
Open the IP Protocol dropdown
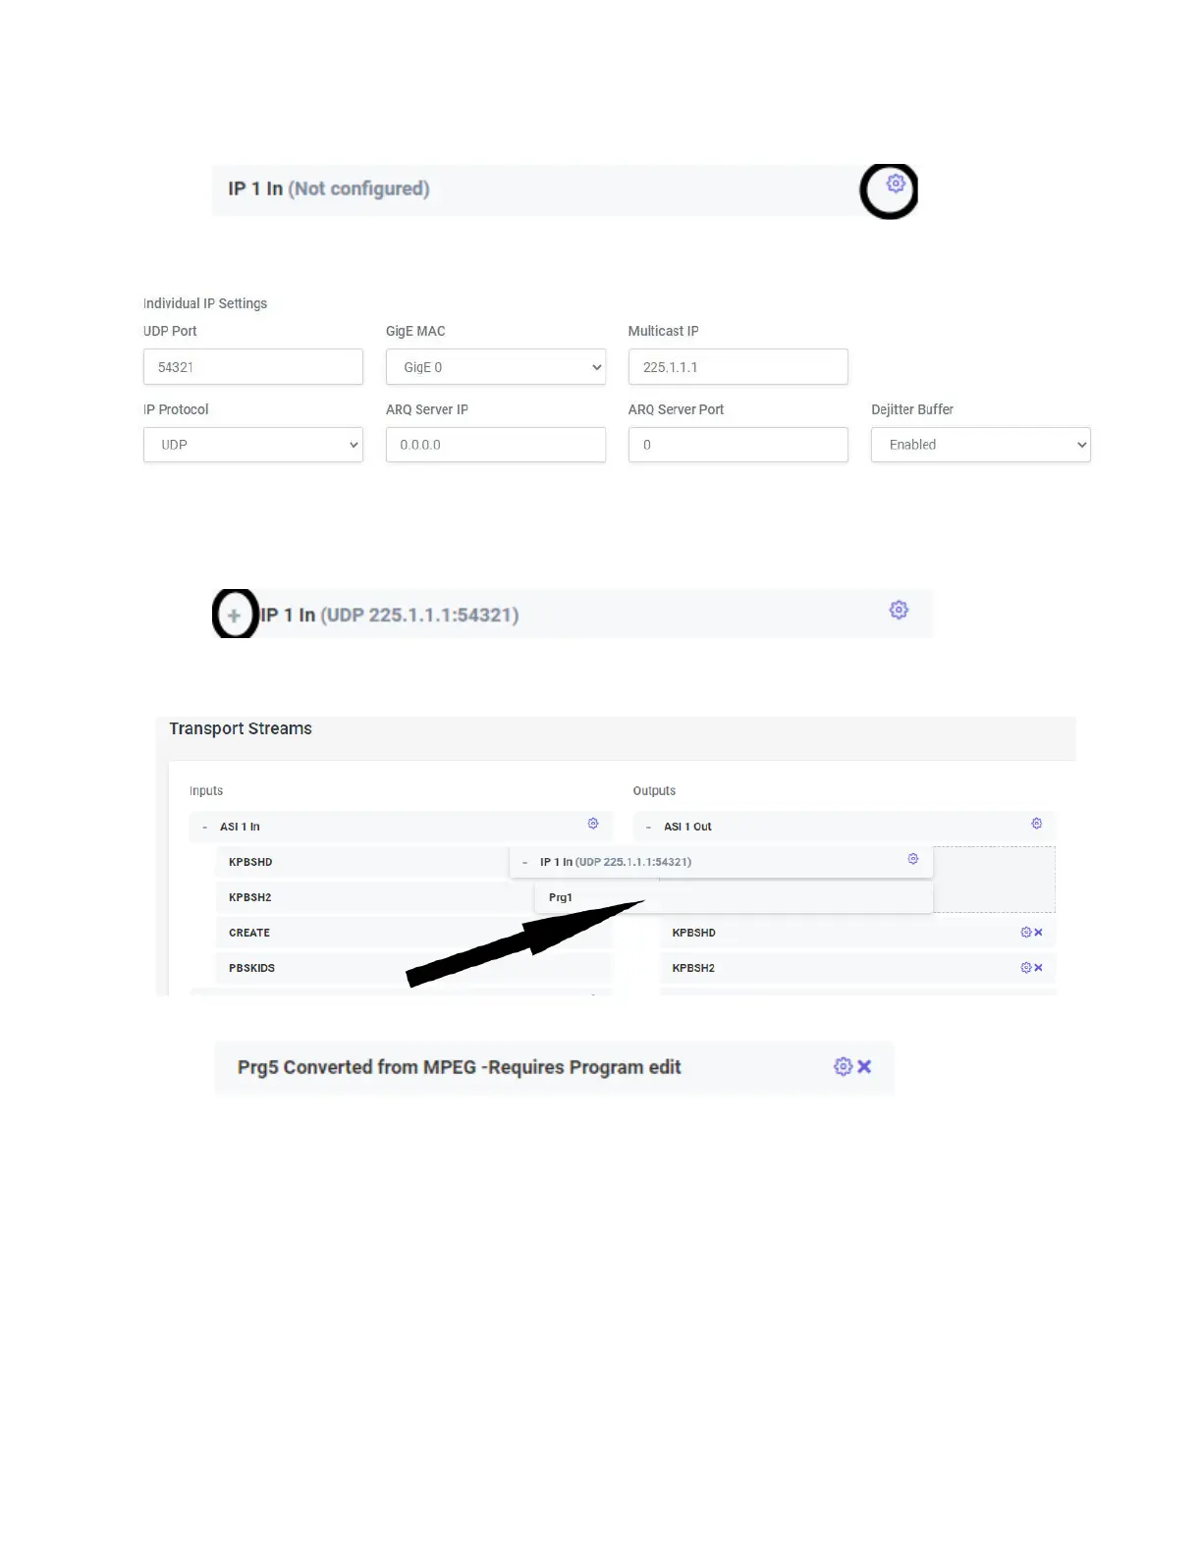(x=253, y=445)
